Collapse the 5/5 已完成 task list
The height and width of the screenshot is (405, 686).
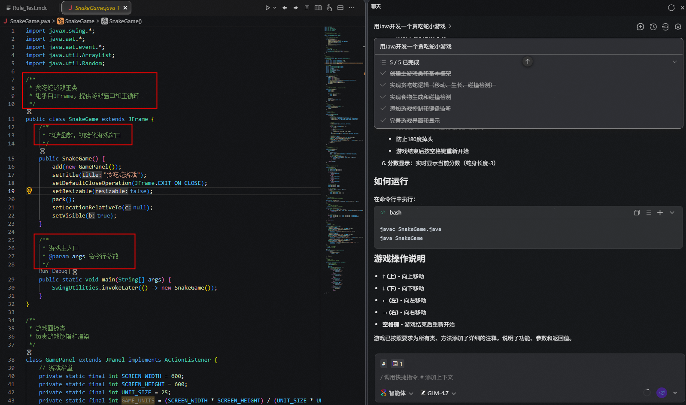point(674,62)
